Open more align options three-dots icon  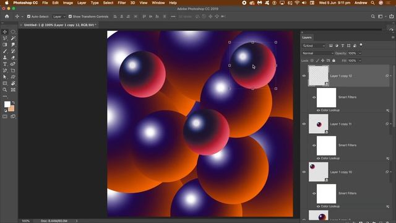(173, 17)
